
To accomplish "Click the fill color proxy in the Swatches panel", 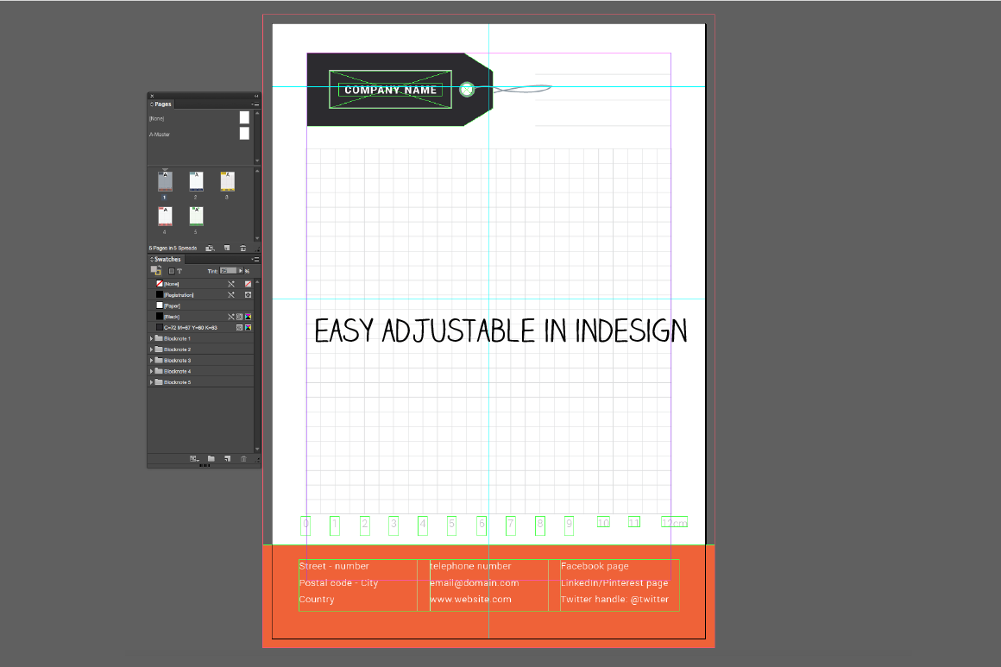I will (x=154, y=268).
